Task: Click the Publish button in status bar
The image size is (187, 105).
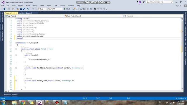Action: (181, 98)
